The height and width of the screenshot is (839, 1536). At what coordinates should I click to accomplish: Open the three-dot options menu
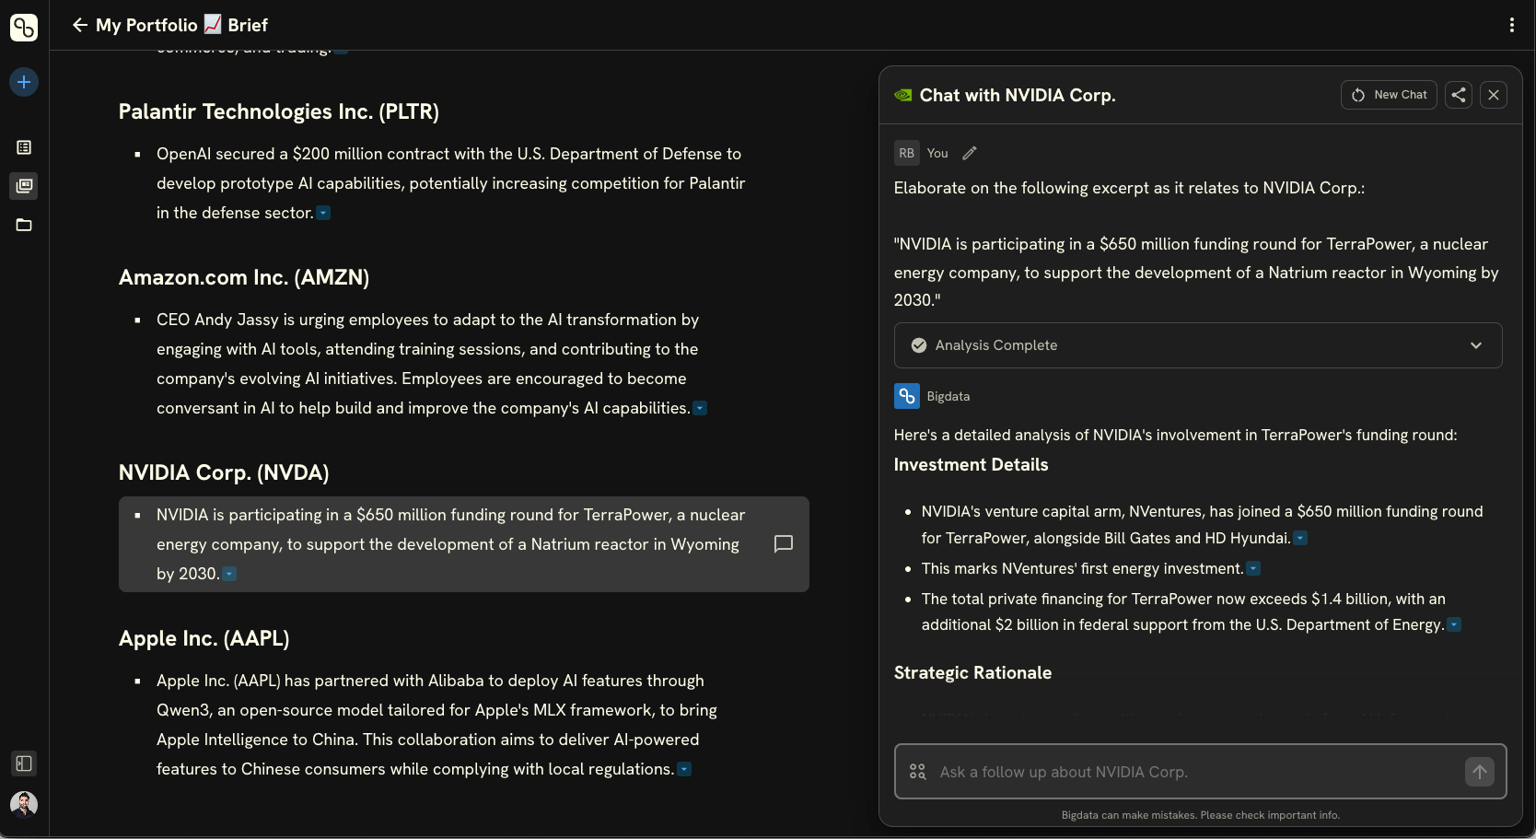(1512, 25)
